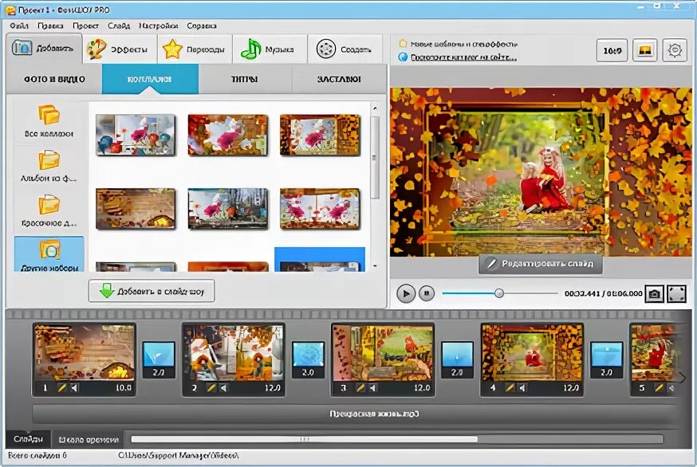The image size is (697, 467).
Task: Open the Посмотреть каталог на сайте link
Action: point(463,57)
